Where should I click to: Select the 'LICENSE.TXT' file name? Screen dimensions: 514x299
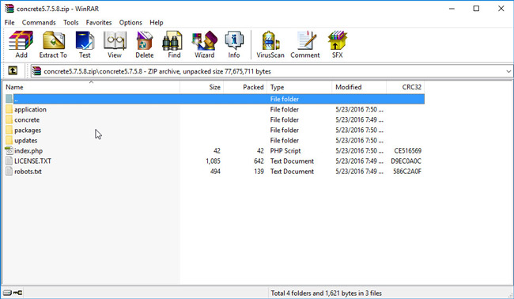pos(32,161)
